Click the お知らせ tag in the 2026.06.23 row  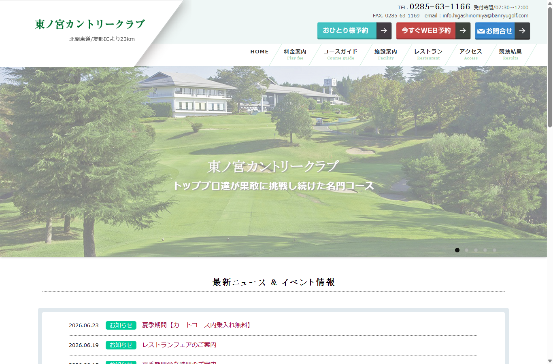click(x=121, y=325)
